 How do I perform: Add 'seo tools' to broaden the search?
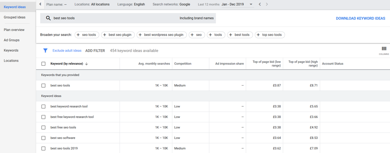(86, 35)
